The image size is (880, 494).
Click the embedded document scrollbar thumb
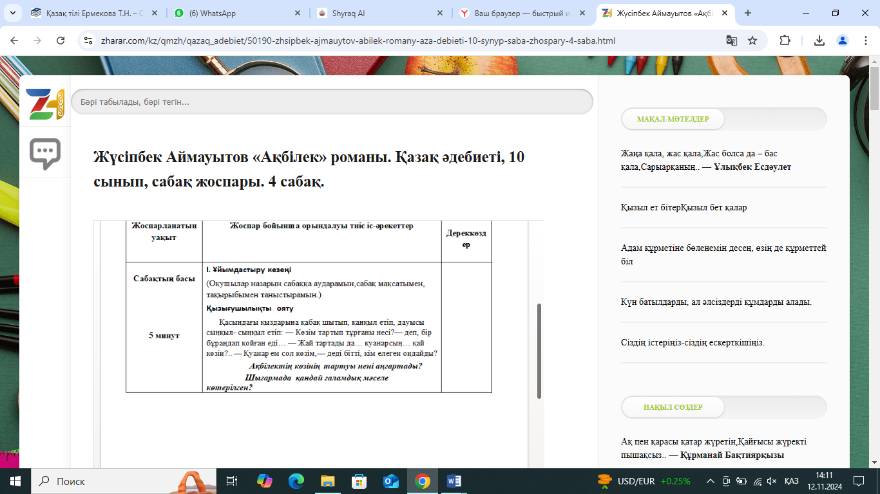539,351
